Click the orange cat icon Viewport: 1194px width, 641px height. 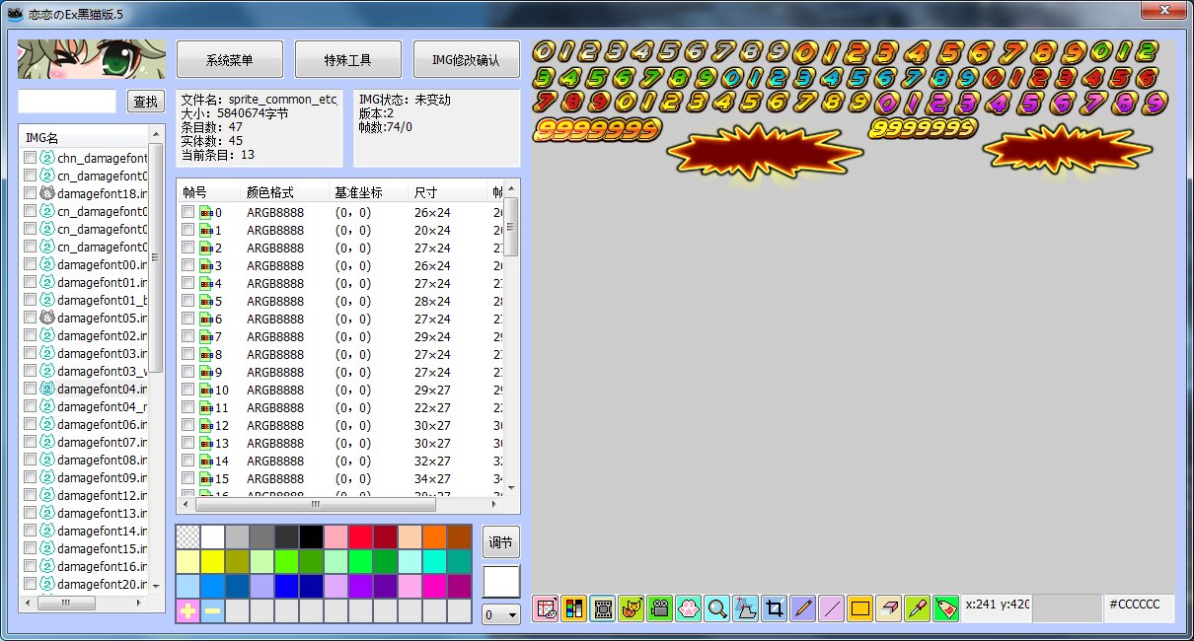632,608
